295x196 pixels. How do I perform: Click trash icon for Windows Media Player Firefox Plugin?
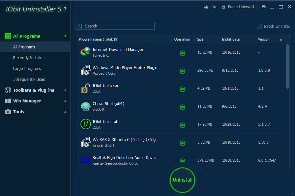(182, 71)
